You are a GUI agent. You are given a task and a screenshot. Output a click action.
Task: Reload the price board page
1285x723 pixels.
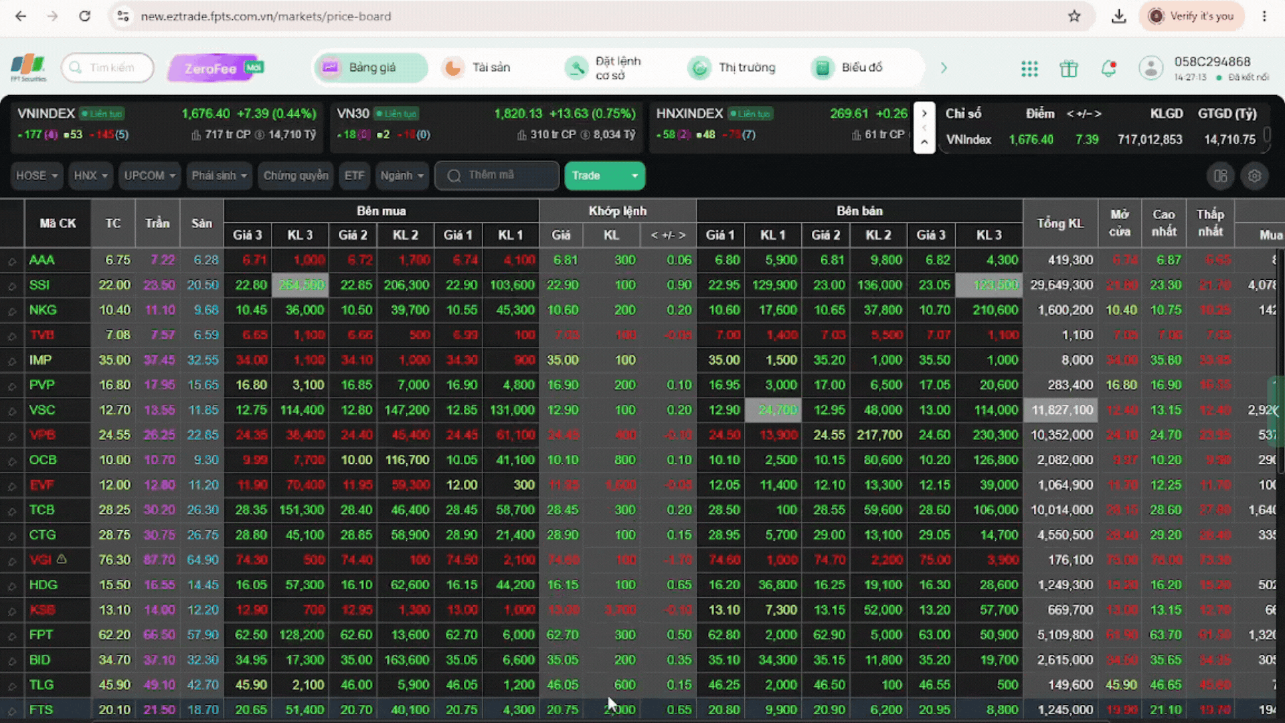[x=84, y=16]
